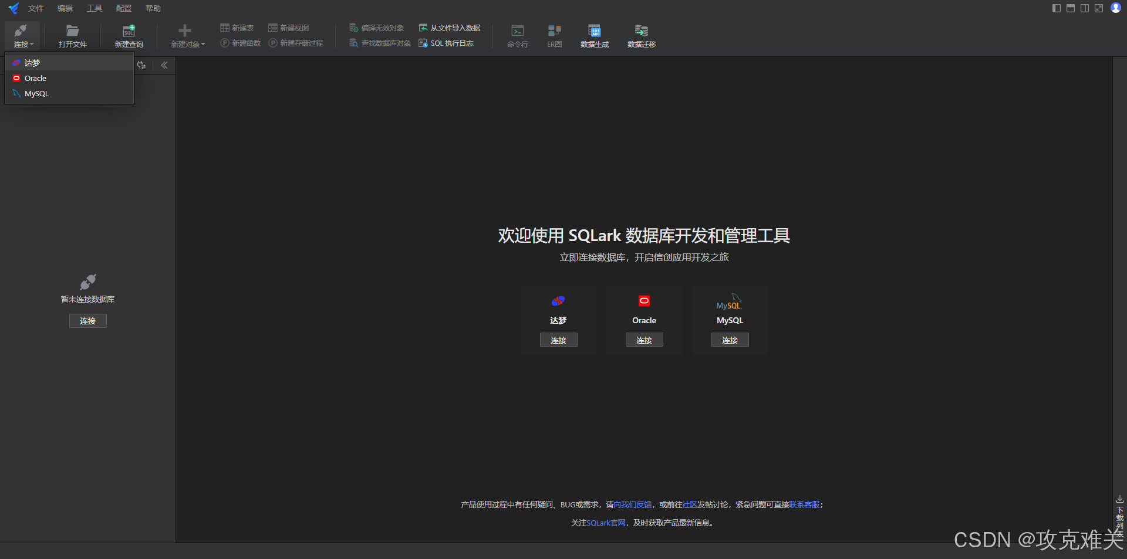Screen dimensions: 1127x559
Task: Click the 连接 button on the Oracle card
Action: (645, 340)
